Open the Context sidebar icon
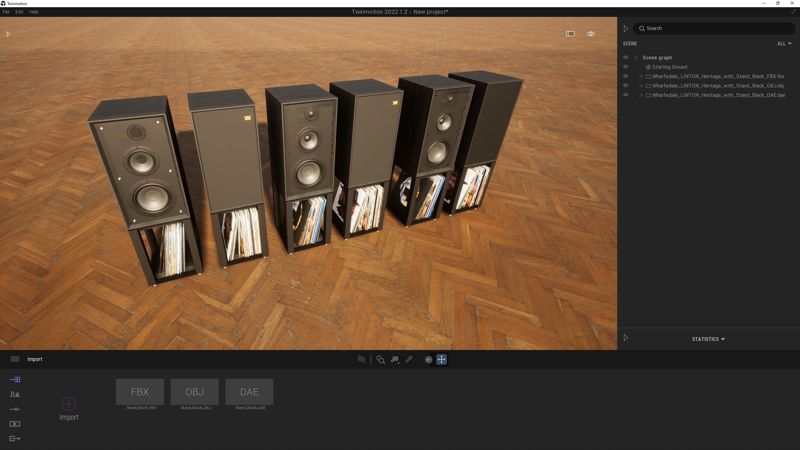Screen dimensions: 800x450 click(15, 394)
